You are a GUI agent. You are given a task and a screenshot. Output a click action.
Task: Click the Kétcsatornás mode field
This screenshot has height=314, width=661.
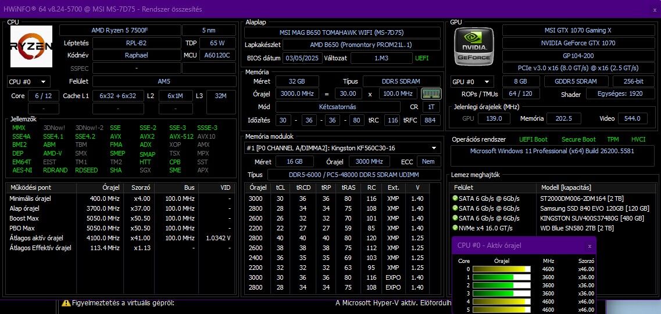click(x=338, y=107)
